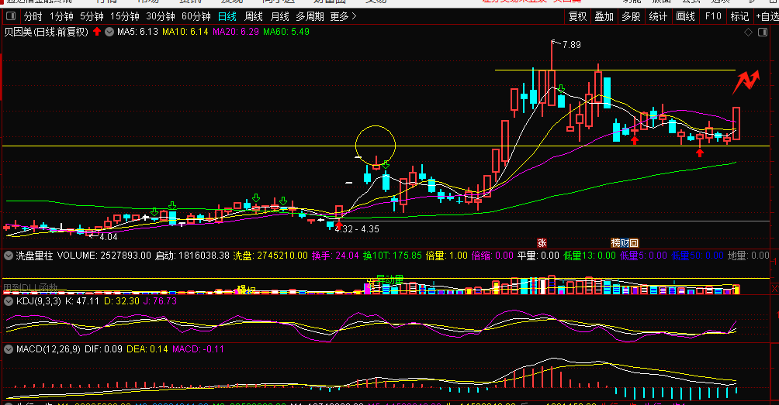Click the KDJ K: 47.11 value
This screenshot has height=405, width=779.
coord(82,301)
